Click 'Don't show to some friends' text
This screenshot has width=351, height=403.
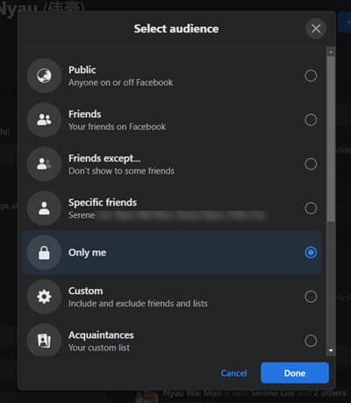click(x=122, y=171)
